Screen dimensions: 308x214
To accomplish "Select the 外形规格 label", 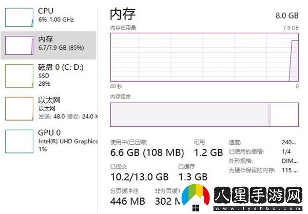I will point(240,161).
